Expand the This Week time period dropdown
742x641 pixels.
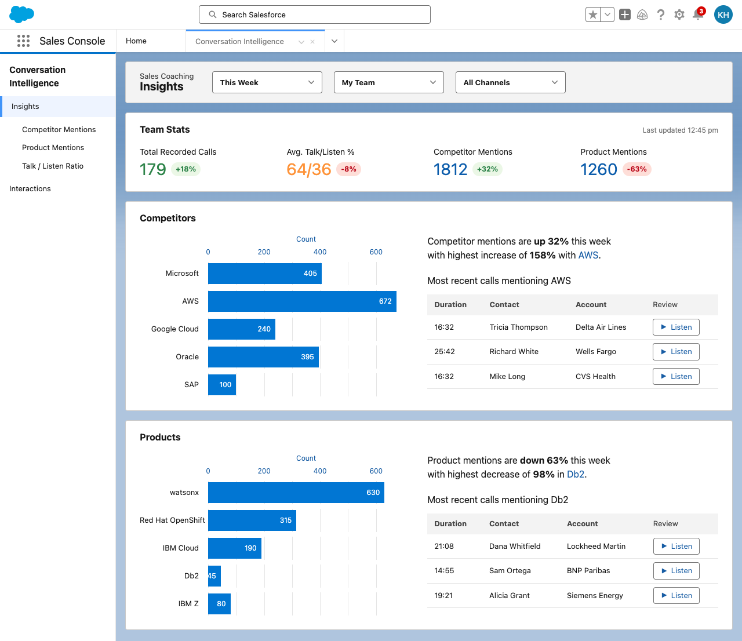[267, 82]
